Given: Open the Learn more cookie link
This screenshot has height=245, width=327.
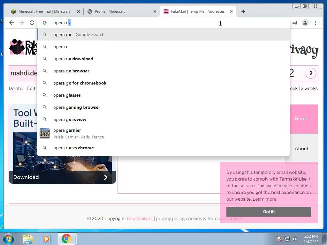Looking at the screenshot, I should pyautogui.click(x=264, y=199).
